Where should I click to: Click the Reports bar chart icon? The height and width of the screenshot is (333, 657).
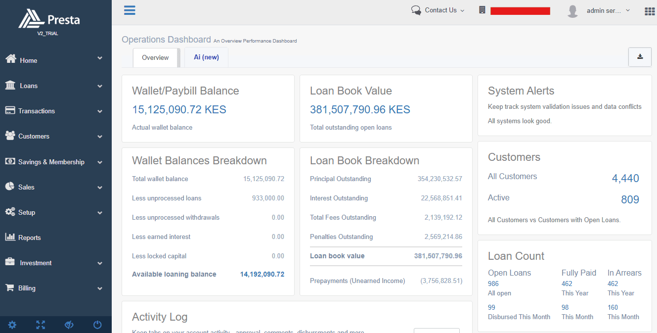(10, 237)
